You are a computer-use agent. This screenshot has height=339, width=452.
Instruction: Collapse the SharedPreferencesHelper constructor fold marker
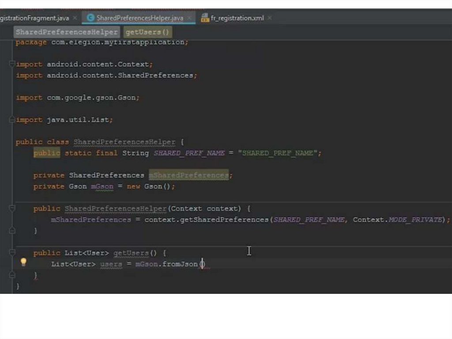click(12, 209)
